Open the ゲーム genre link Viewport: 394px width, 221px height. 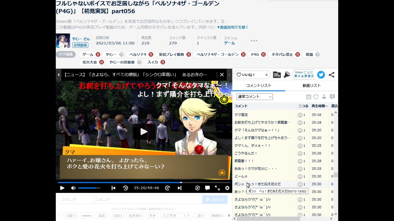(229, 43)
